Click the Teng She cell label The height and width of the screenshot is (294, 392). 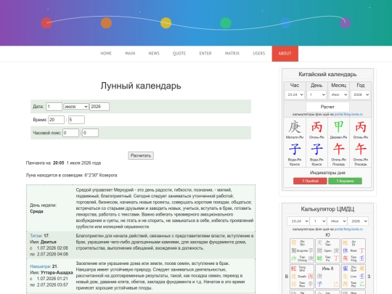pos(302,269)
